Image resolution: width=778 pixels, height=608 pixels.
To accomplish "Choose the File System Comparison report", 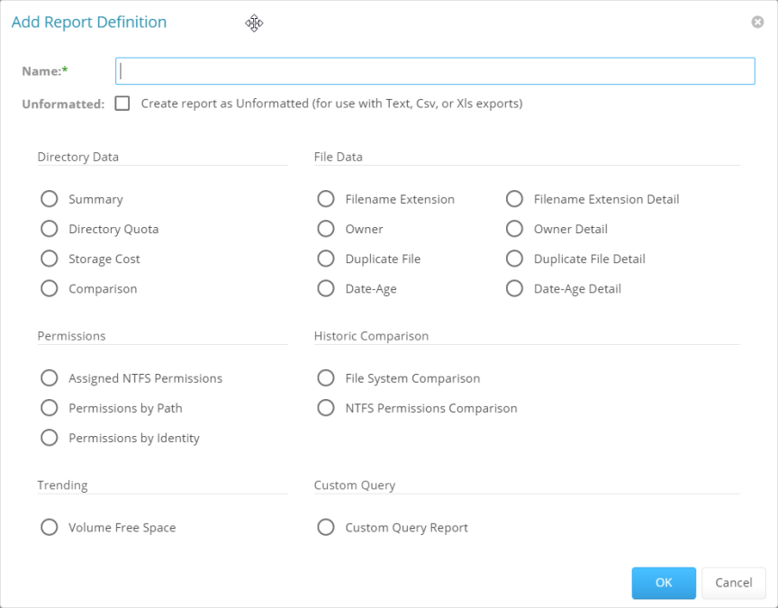I will [x=326, y=377].
